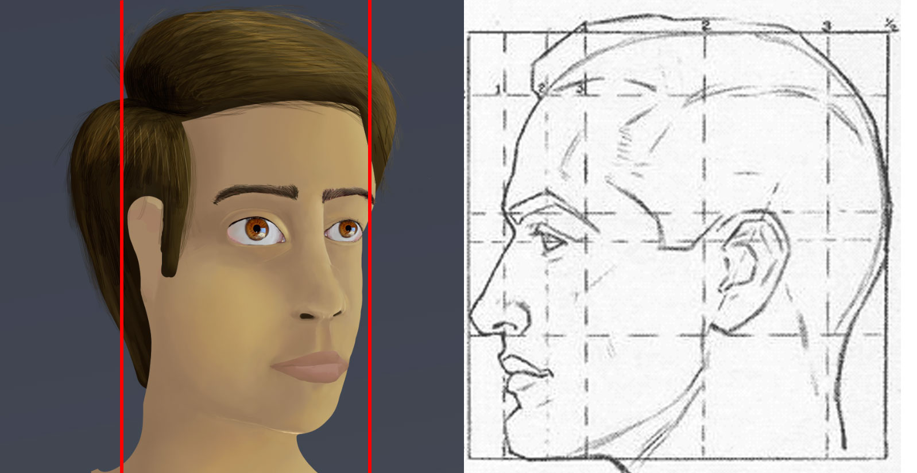The image size is (917, 473).
Task: Click the ½ label at sketch corner
Action: (x=891, y=25)
